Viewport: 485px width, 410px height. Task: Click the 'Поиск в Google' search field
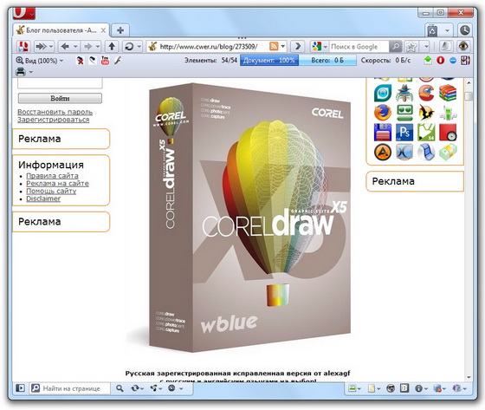(x=359, y=47)
